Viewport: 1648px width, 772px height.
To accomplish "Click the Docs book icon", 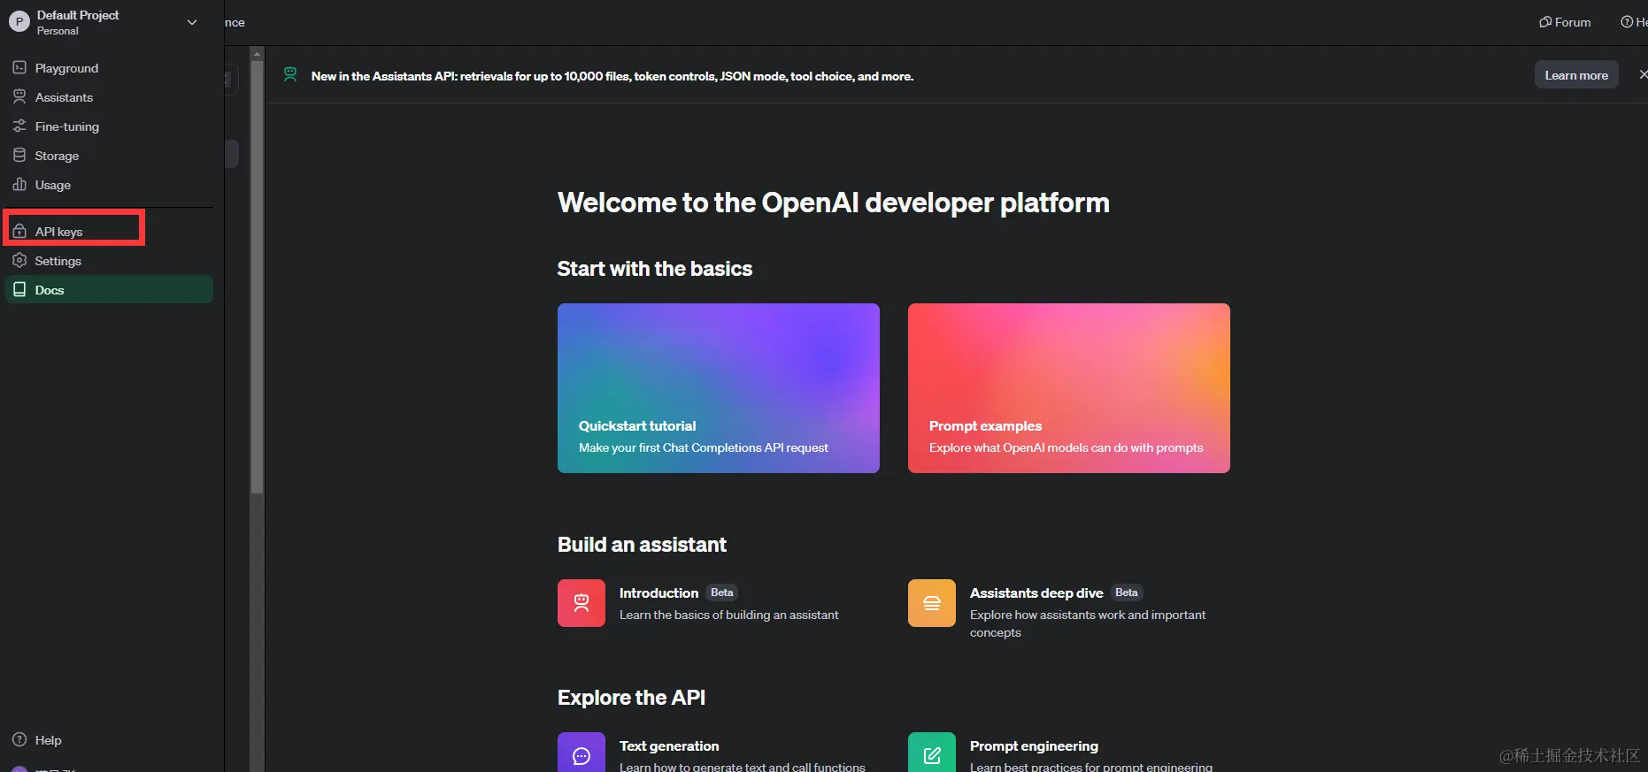I will pos(19,289).
